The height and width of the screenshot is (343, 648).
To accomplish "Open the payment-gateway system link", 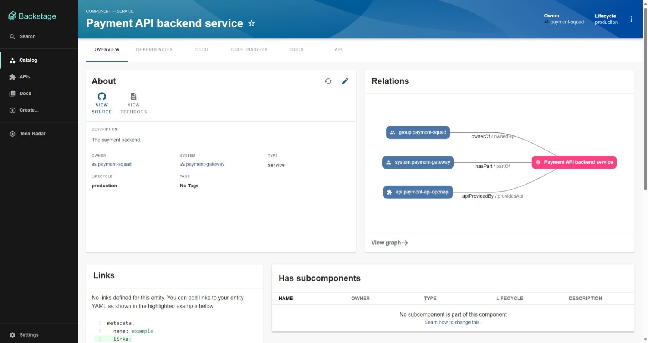I will pos(205,164).
